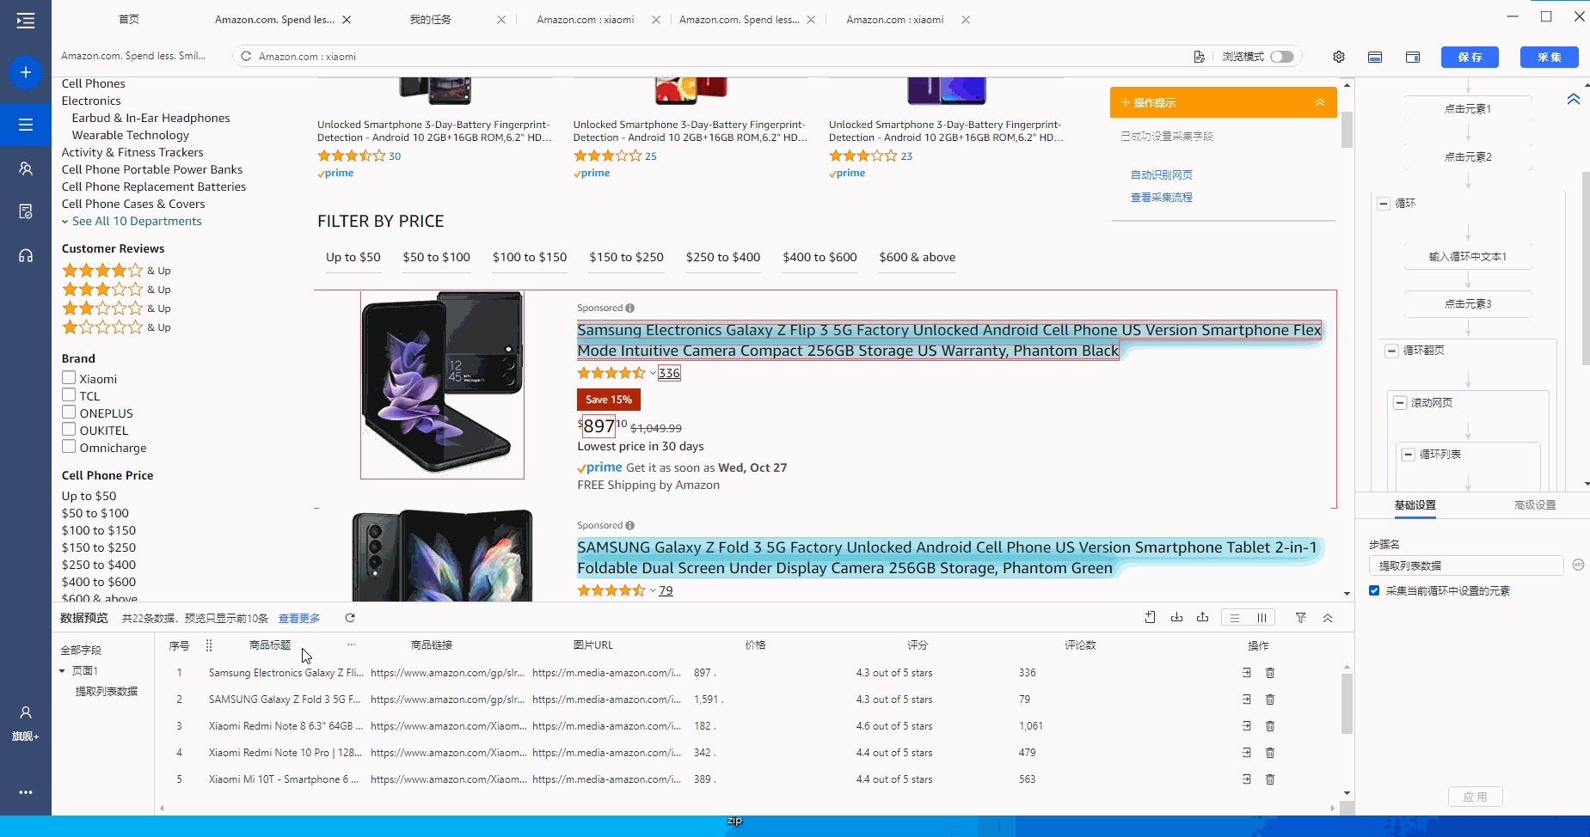1590x837 pixels.
Task: Switch to the 首页 tab
Action: (129, 20)
